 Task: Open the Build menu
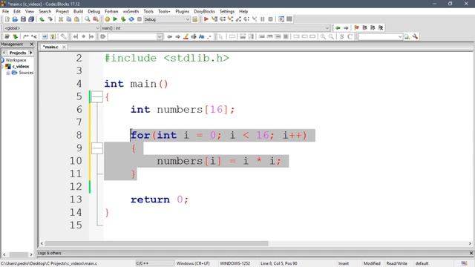(78, 11)
